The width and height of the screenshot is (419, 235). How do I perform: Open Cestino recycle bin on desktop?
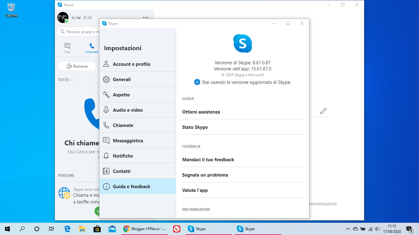(x=11, y=9)
